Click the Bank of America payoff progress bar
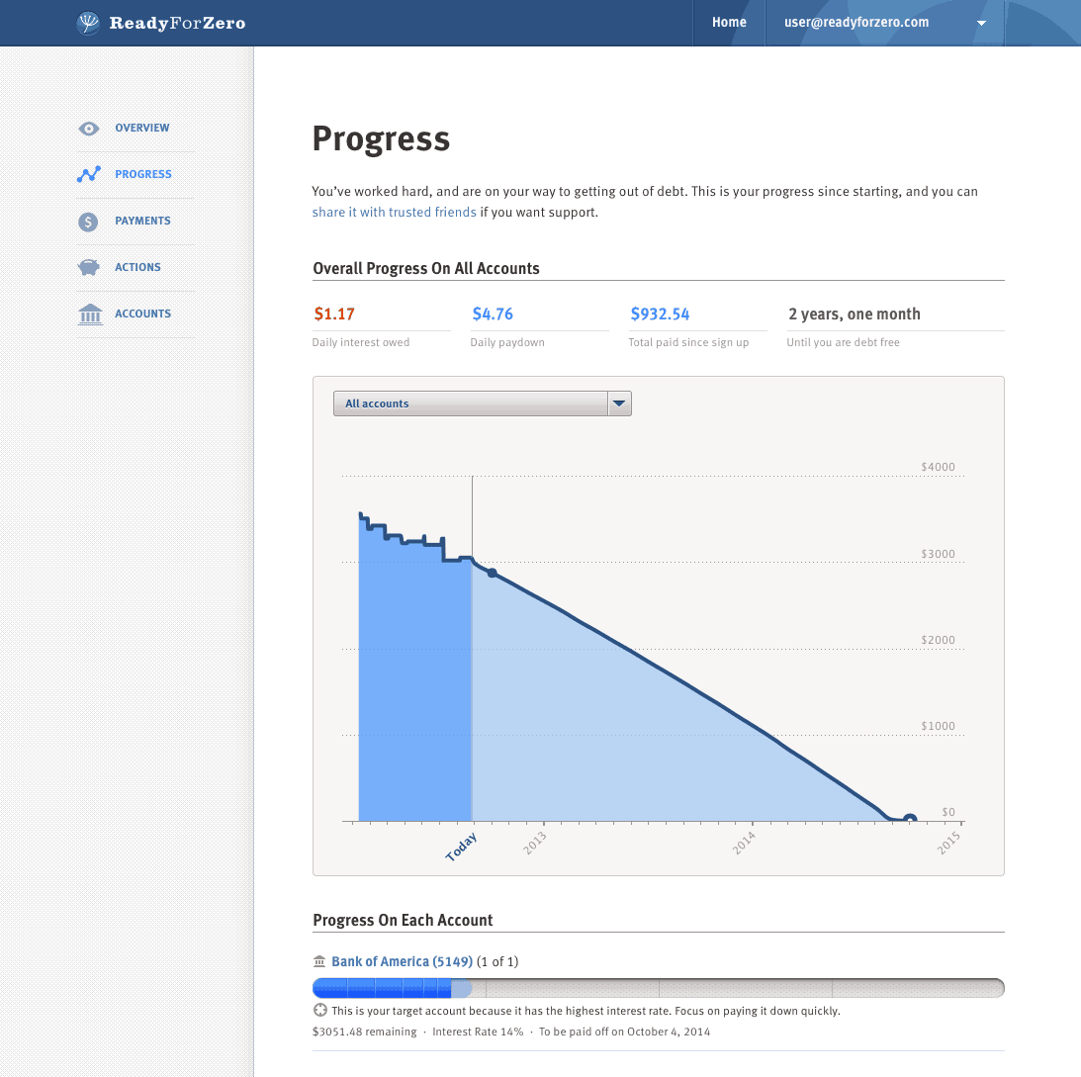Image resolution: width=1081 pixels, height=1077 pixels. click(659, 988)
